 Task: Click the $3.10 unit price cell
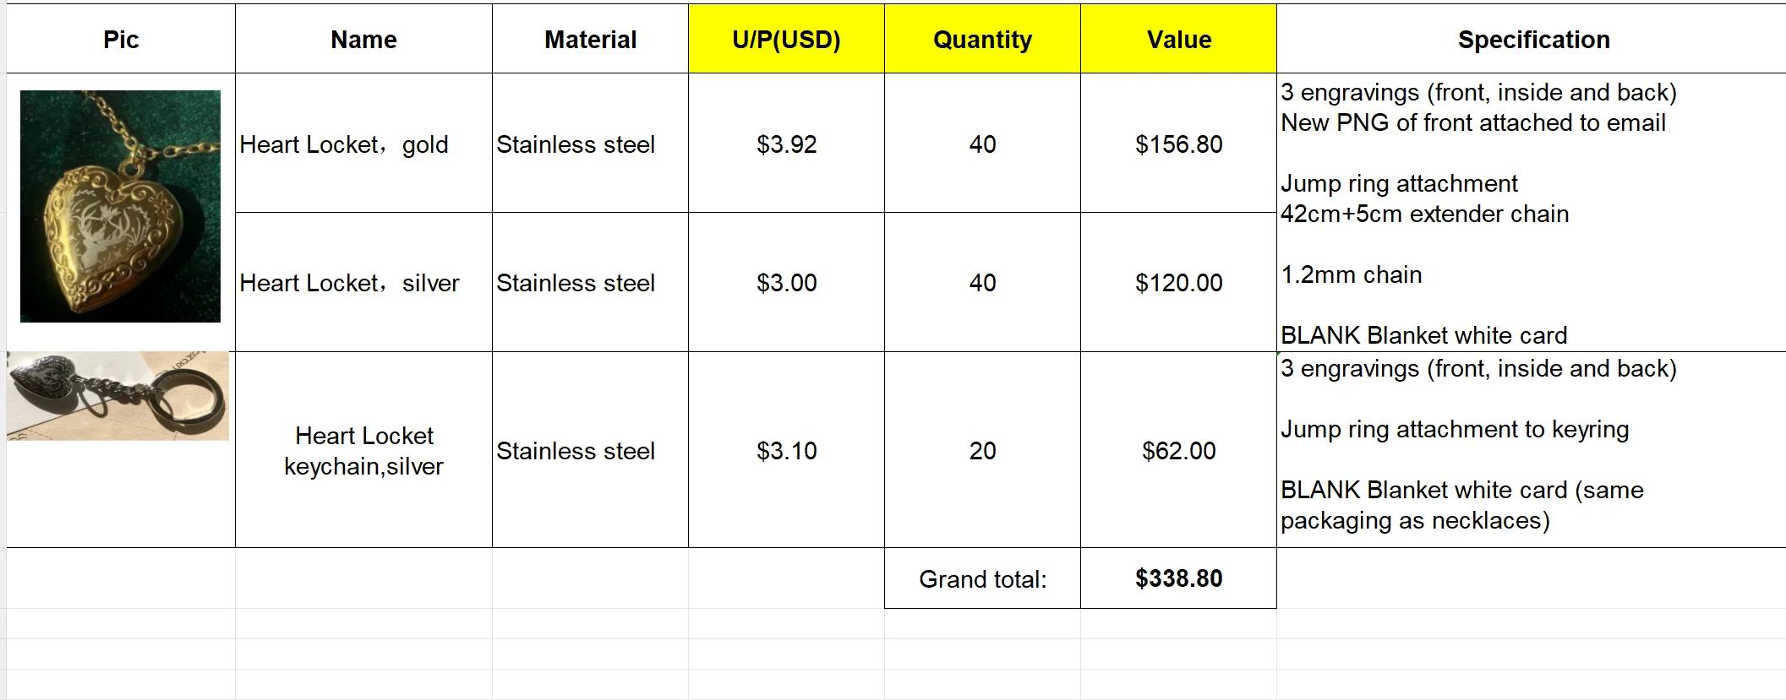(x=786, y=450)
